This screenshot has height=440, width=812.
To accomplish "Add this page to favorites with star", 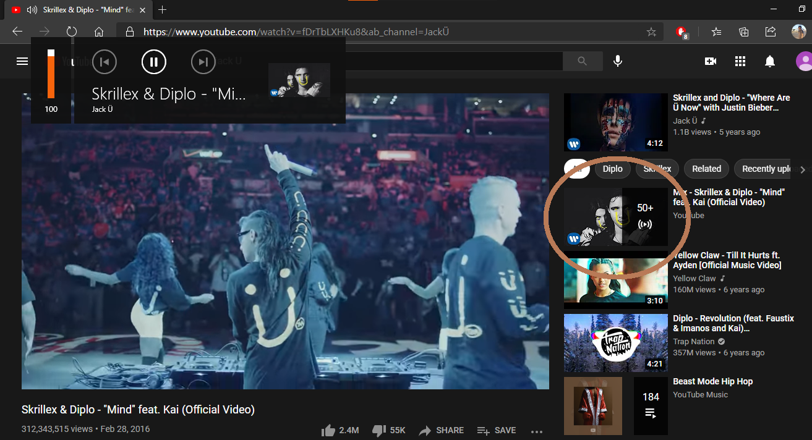I will pyautogui.click(x=651, y=32).
